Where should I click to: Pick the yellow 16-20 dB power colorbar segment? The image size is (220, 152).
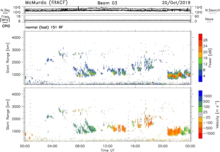200,55
